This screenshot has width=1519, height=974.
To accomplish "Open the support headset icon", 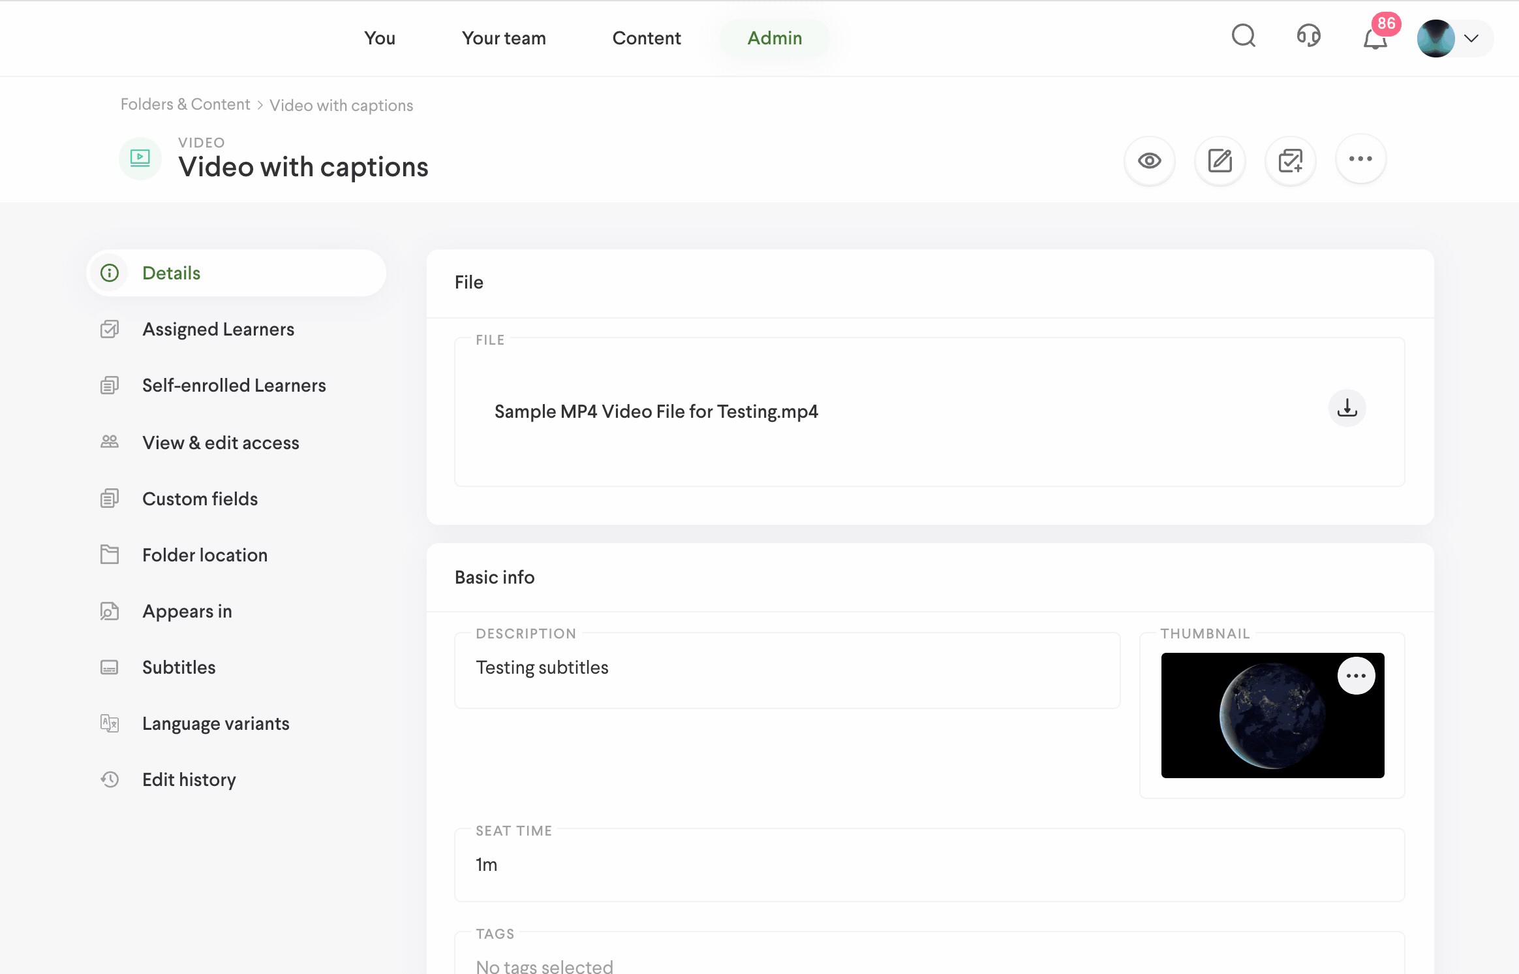I will tap(1308, 37).
